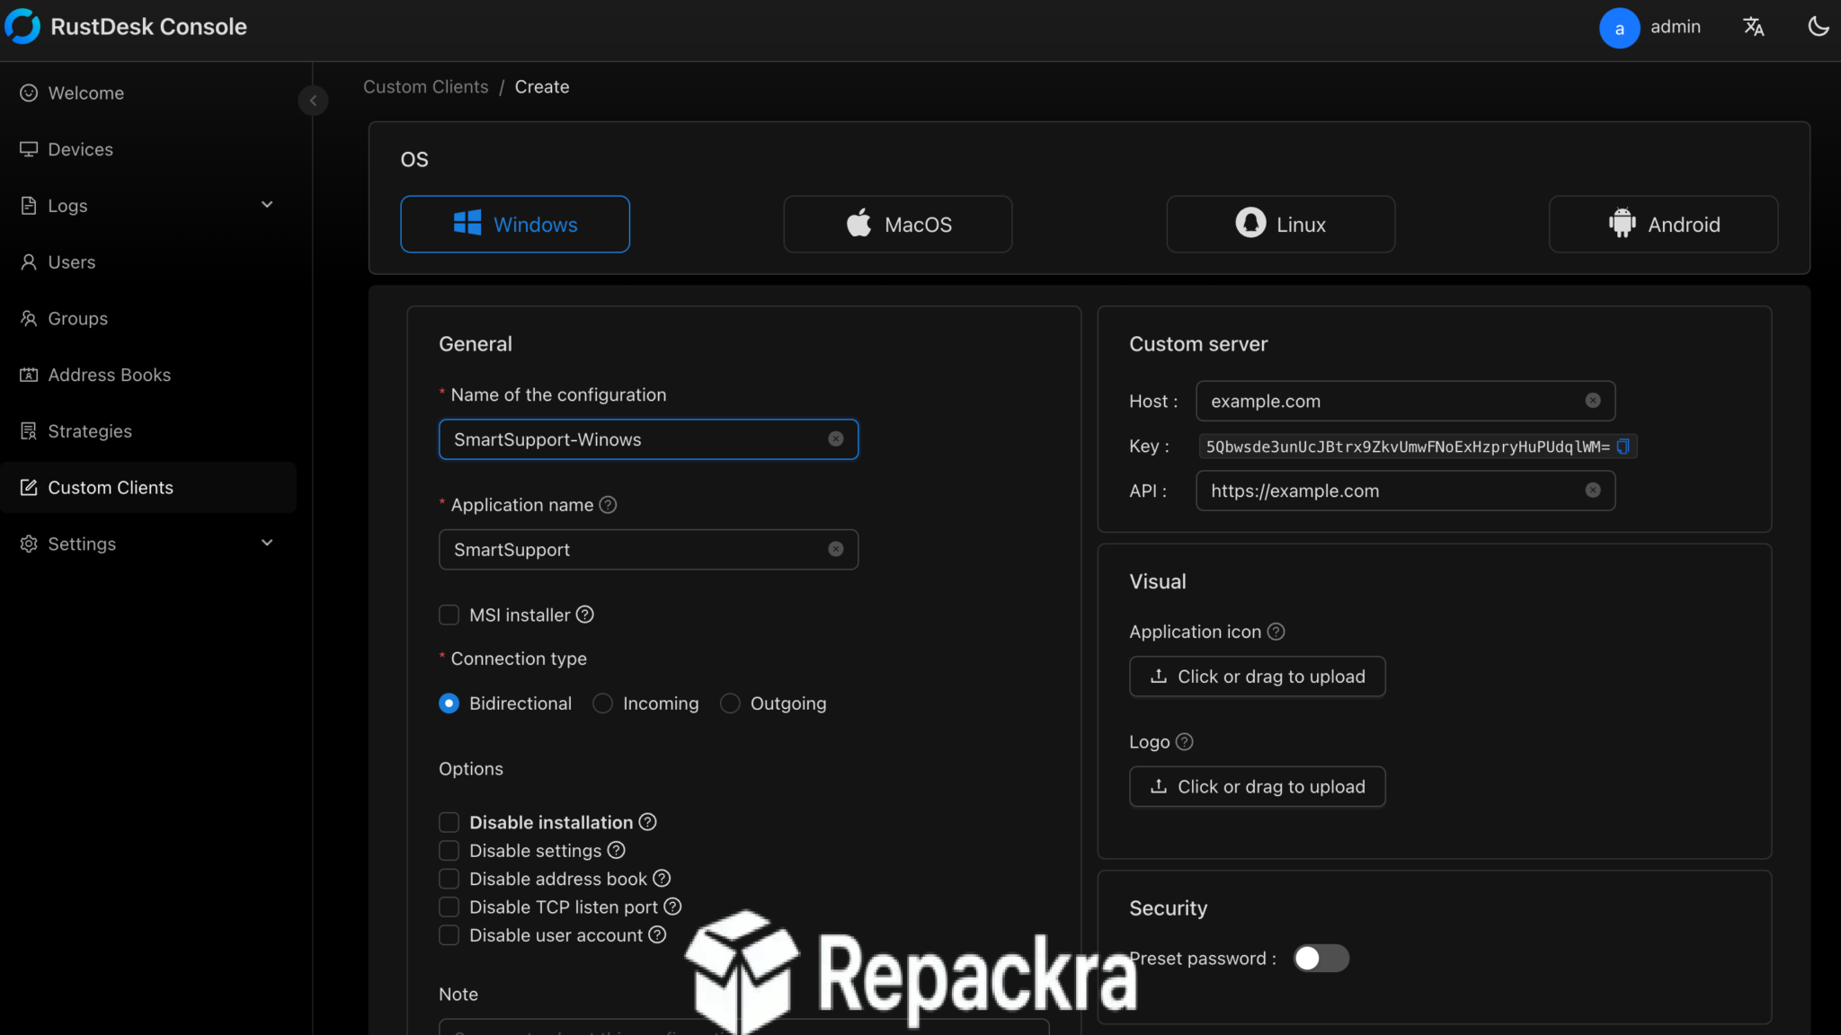Click the RustDesk Console logo icon

click(22, 26)
